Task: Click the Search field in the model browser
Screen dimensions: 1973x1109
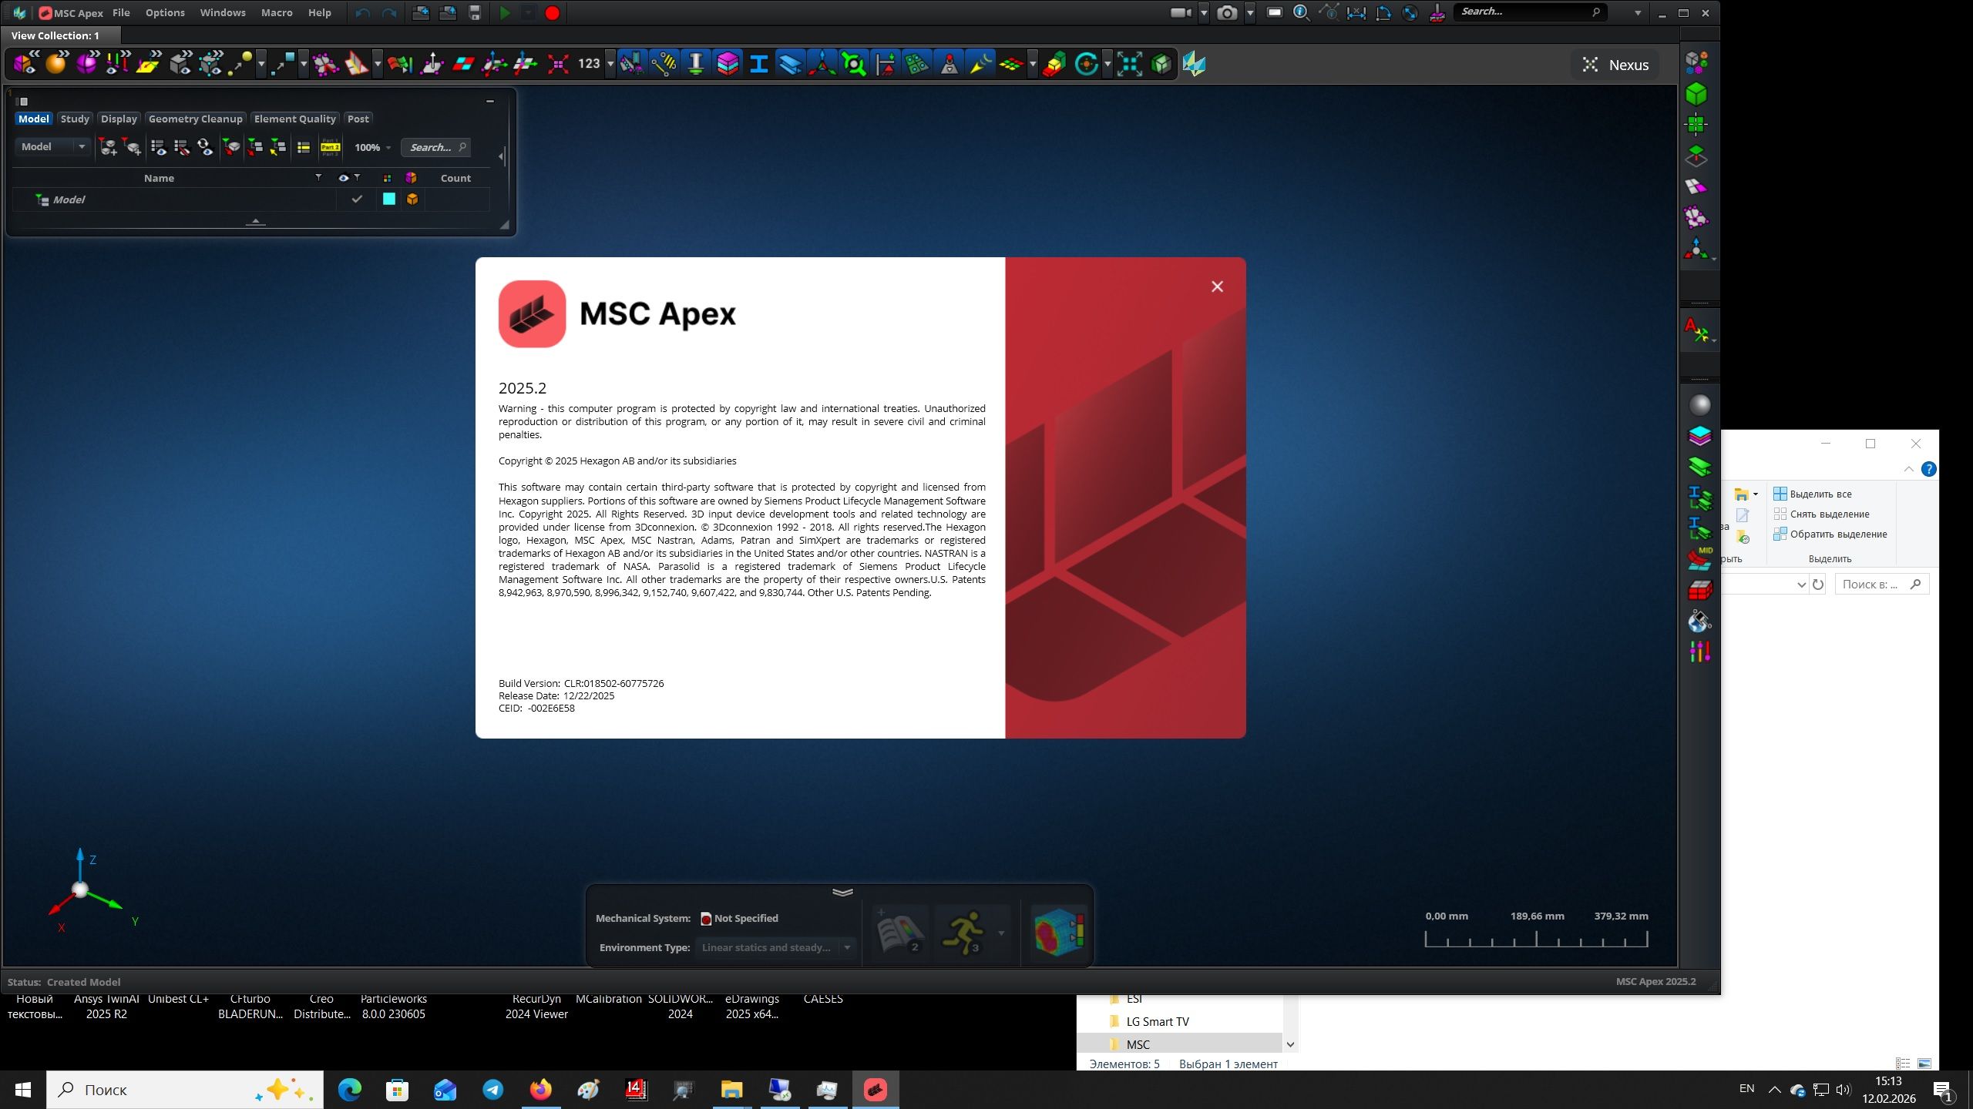Action: pos(435,147)
